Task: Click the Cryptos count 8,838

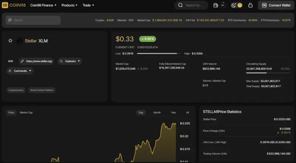Action: click(110, 20)
